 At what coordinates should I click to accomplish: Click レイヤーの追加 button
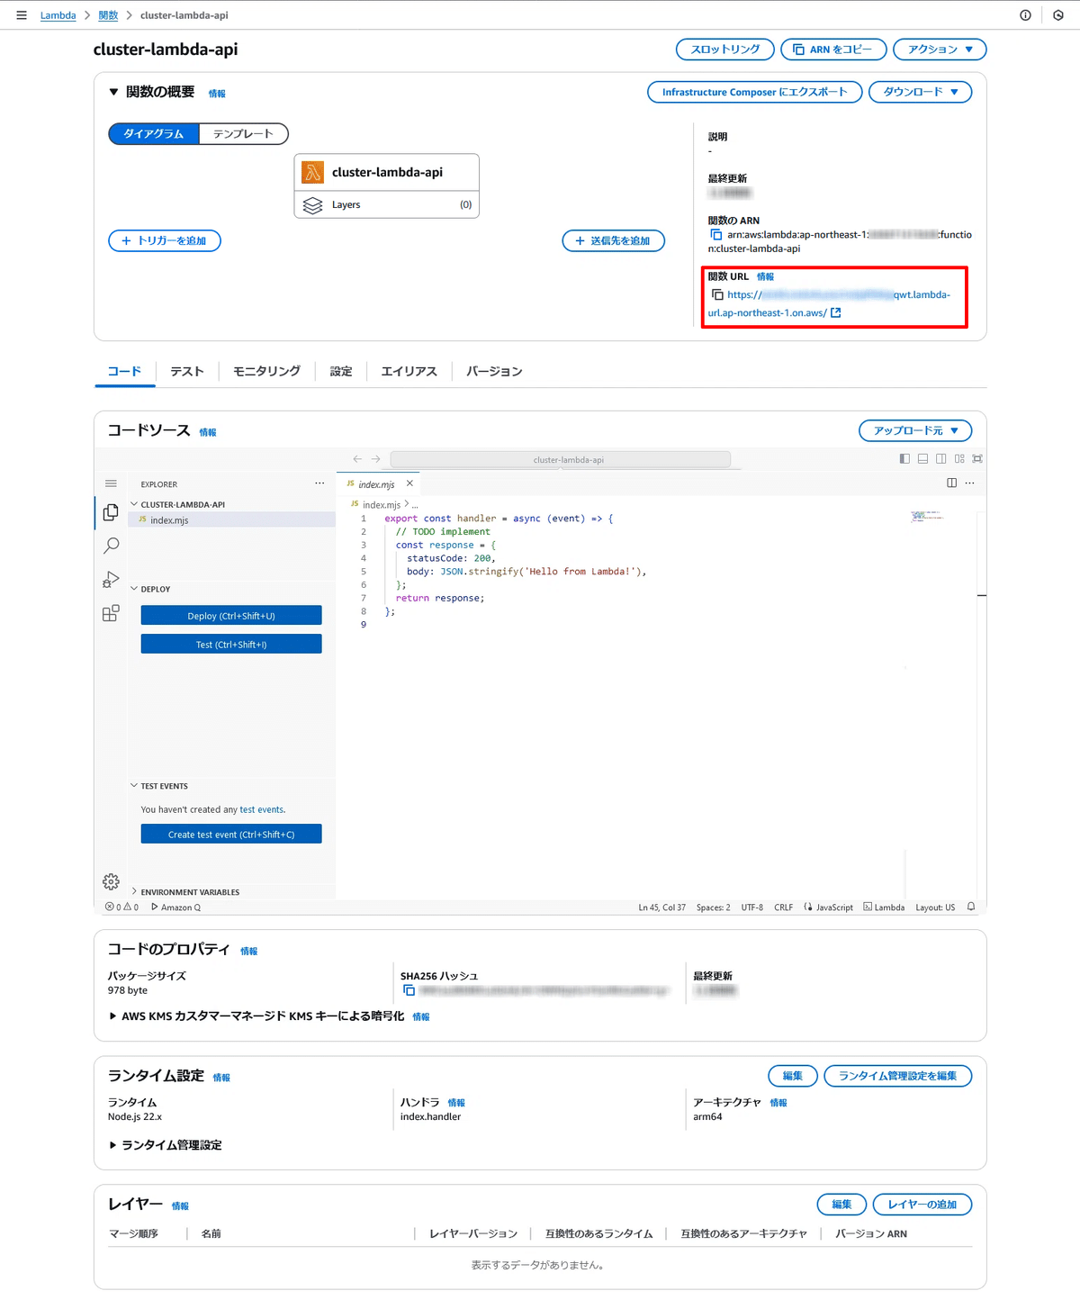coord(922,1205)
